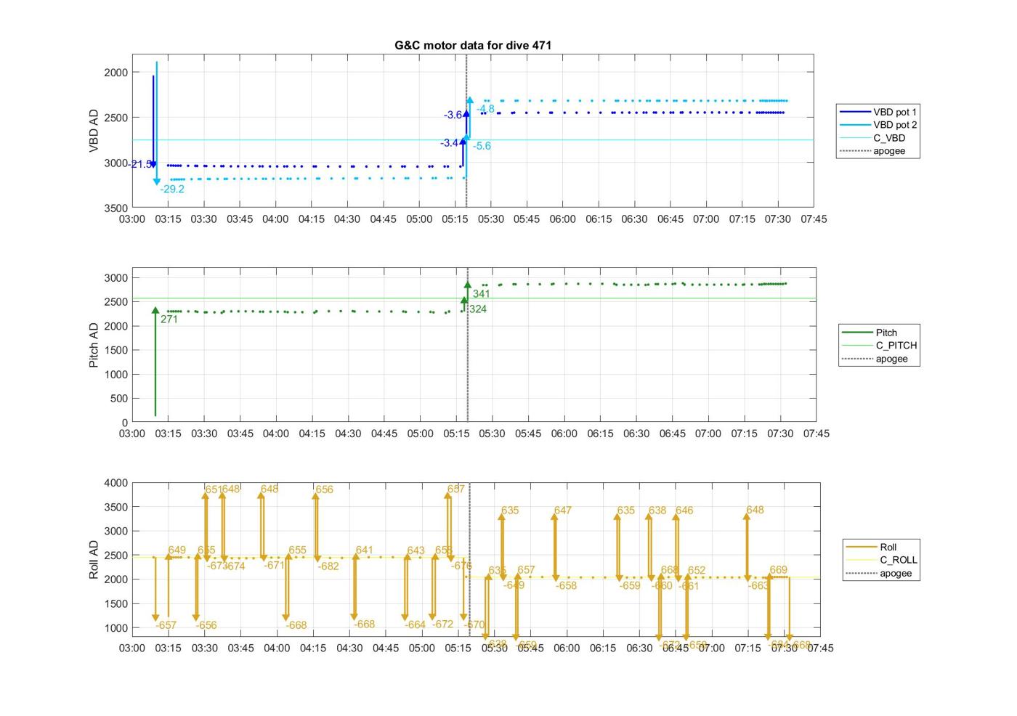The height and width of the screenshot is (716, 1017).
Task: Click the "656" roll data label
Action: 325,489
